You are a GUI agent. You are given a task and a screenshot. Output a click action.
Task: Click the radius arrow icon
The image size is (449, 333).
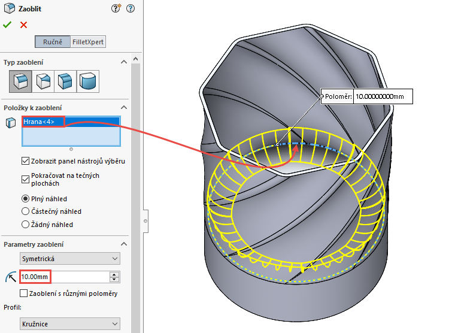[11, 277]
